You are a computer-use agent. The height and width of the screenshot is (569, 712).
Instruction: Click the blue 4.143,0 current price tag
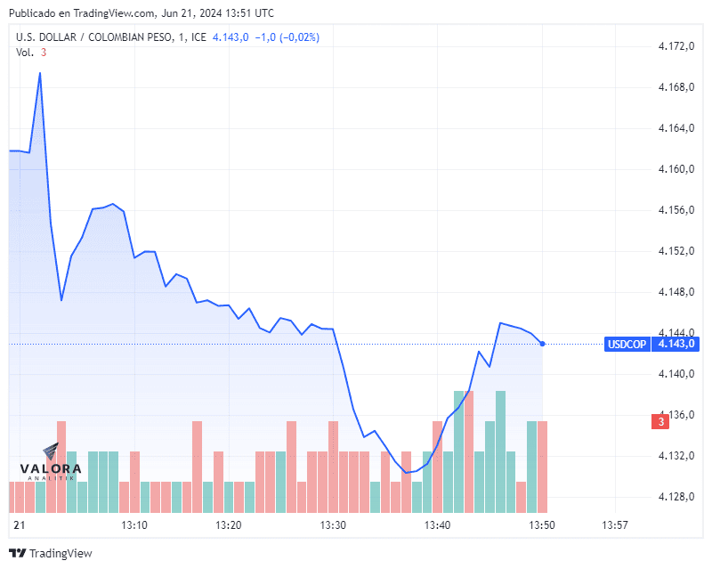tap(676, 344)
